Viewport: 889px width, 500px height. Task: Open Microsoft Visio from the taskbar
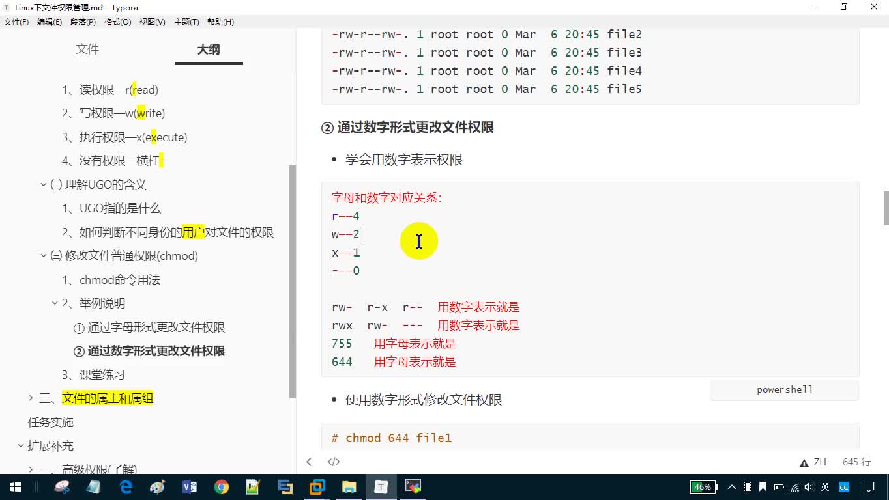[x=190, y=487]
